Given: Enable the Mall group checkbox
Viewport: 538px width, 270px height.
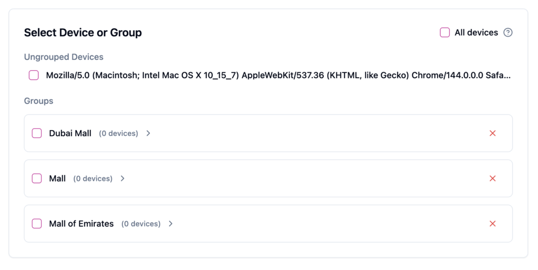Looking at the screenshot, I should pos(37,178).
